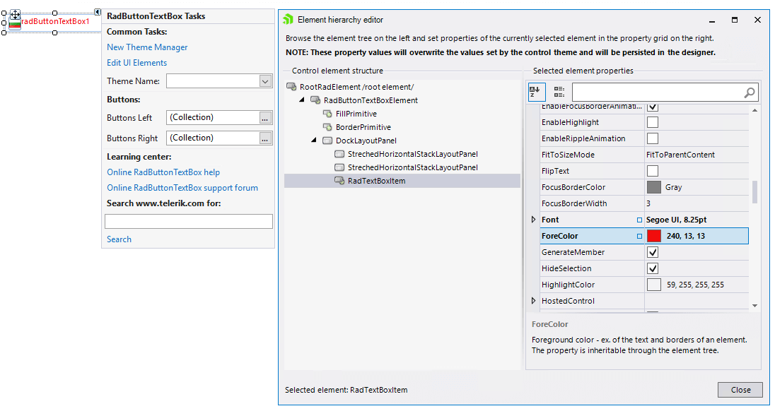Click the Search link under the telerik search box
Viewport: 775px width, 411px height.
tap(119, 239)
